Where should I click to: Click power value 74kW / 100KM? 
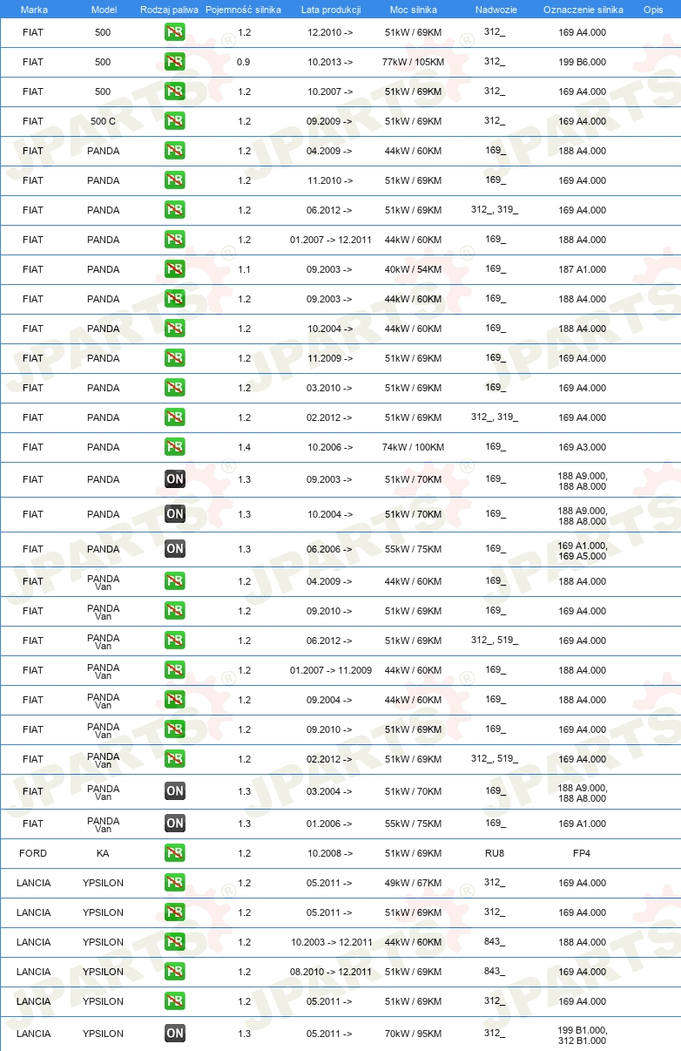pos(413,447)
